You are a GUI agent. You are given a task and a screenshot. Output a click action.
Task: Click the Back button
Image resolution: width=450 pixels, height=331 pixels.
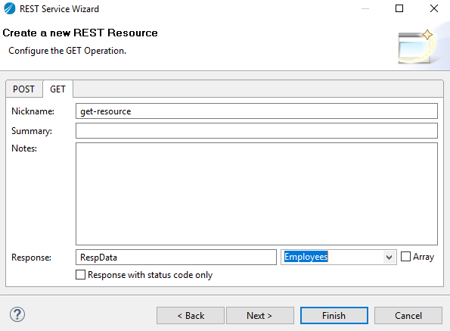[191, 316]
